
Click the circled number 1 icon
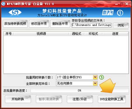coord(120,13)
